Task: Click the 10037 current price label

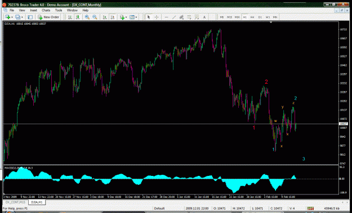Action: [x=343, y=124]
